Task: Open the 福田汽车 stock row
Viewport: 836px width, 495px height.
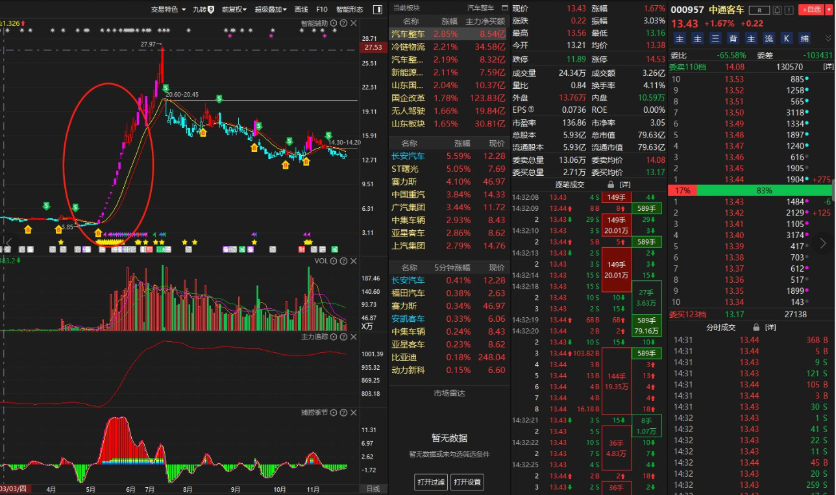Action: click(449, 293)
